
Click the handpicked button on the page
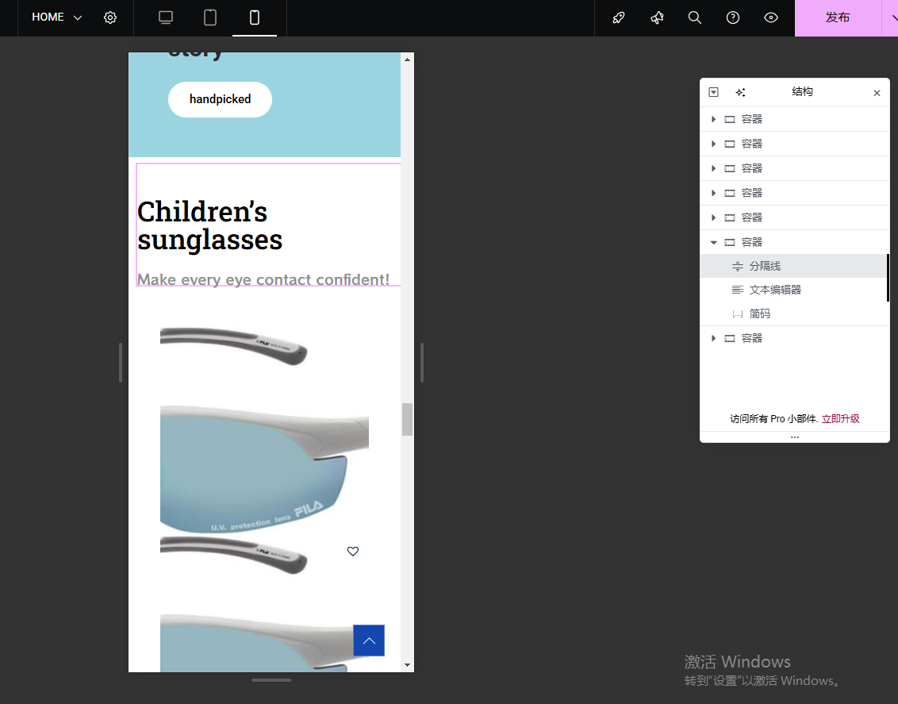220,99
